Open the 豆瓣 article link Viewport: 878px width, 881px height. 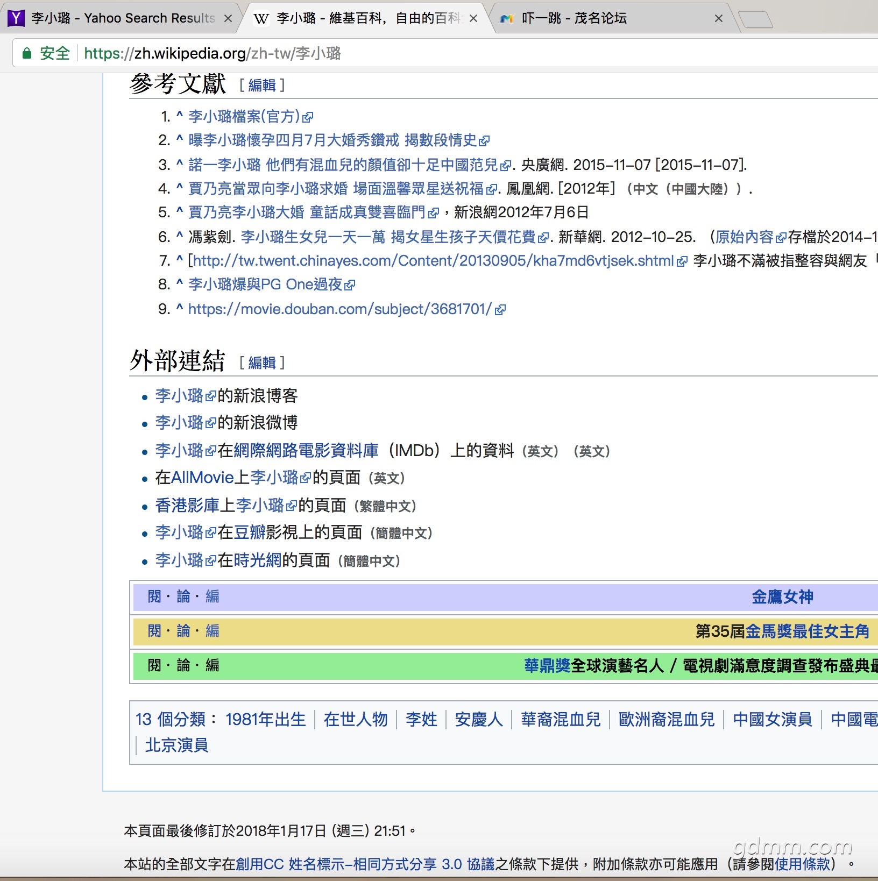coord(250,532)
